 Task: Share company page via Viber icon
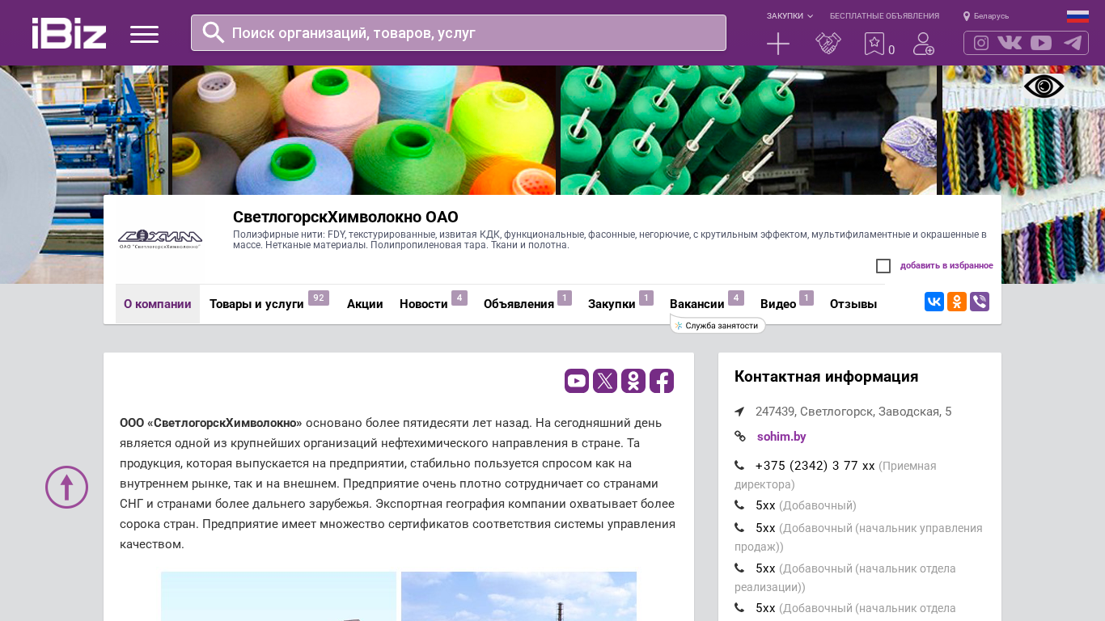tap(980, 302)
